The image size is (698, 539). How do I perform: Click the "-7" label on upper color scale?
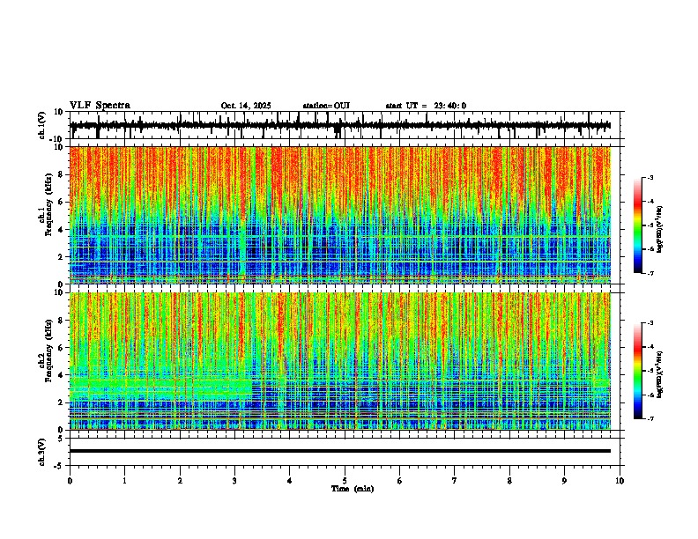coord(650,273)
